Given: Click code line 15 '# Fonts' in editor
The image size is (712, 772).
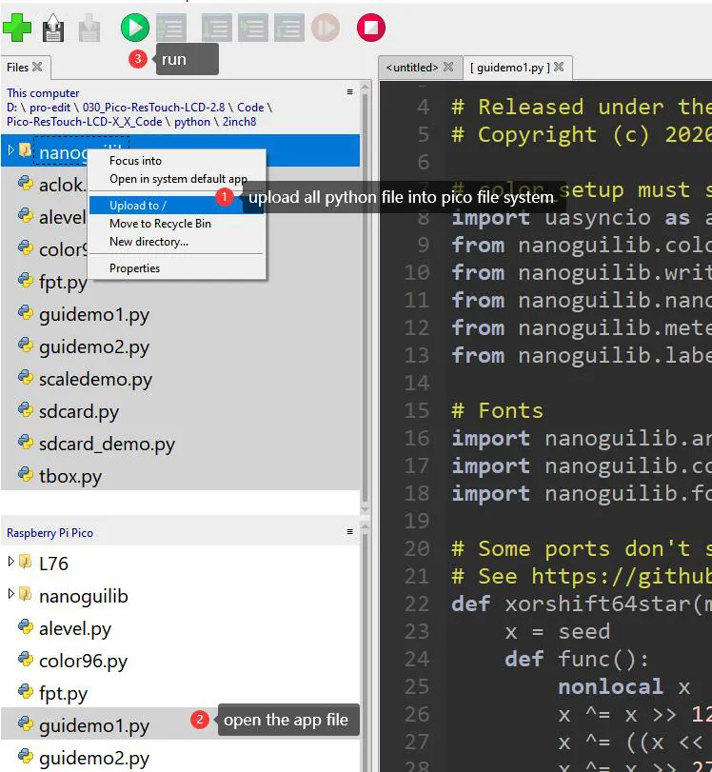Looking at the screenshot, I should 497,410.
